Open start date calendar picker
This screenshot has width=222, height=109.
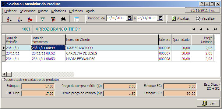[x=129, y=18]
